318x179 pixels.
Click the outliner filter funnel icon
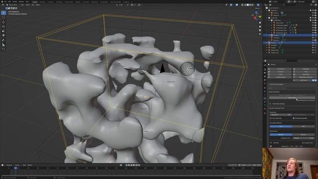312,4
